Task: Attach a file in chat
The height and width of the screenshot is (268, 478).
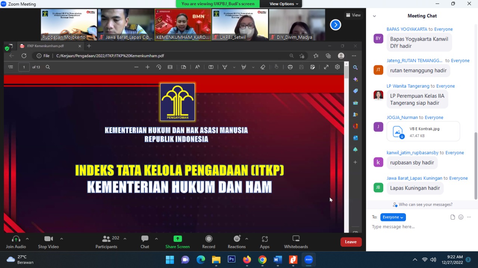Action: [x=453, y=217]
